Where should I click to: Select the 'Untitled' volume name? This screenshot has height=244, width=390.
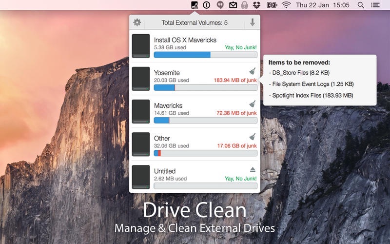(165, 171)
